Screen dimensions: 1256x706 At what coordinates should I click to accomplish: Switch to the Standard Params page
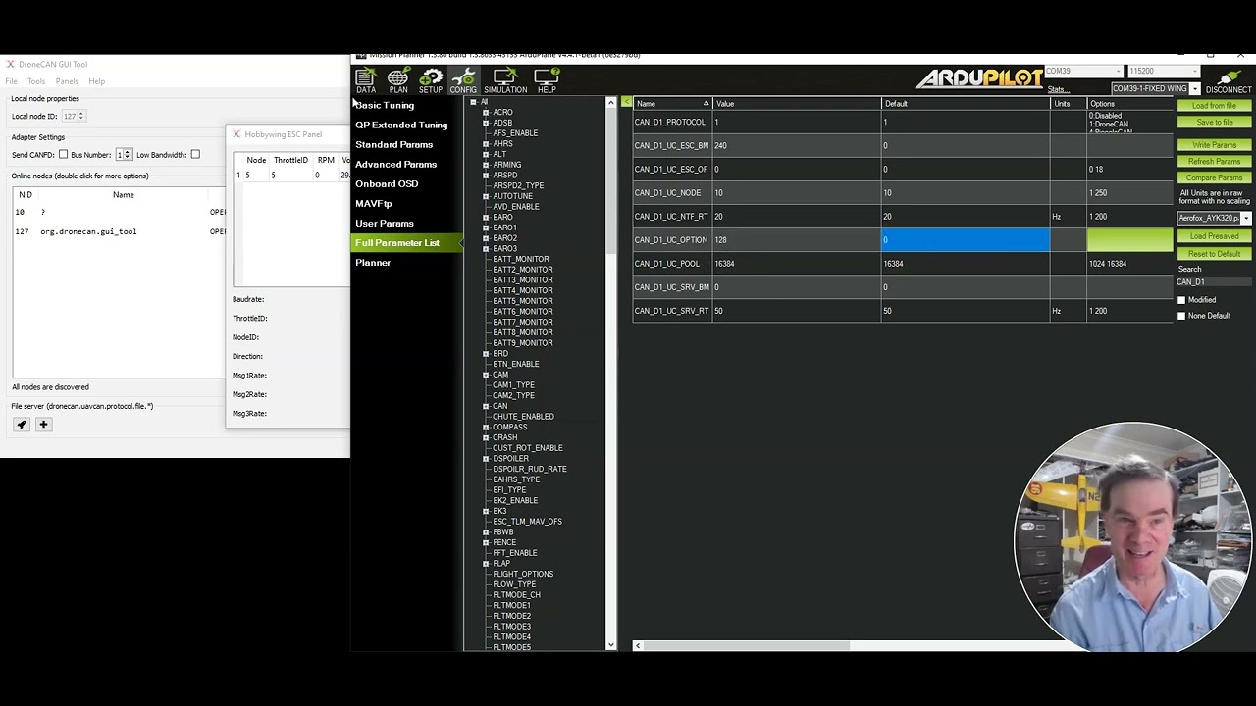point(394,144)
